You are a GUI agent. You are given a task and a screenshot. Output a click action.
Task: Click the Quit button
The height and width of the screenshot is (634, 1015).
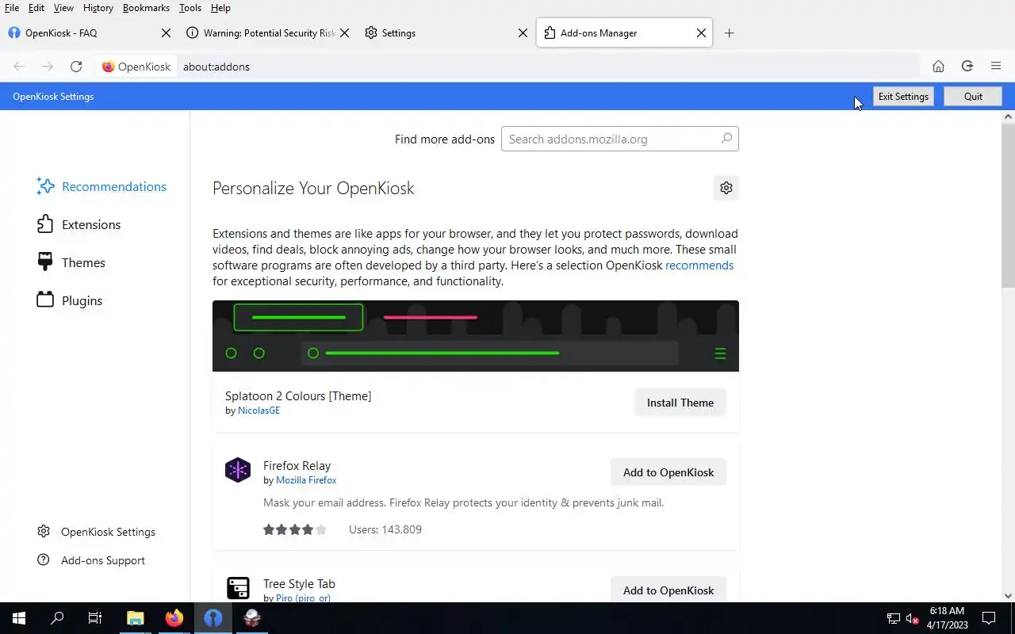[x=973, y=97]
